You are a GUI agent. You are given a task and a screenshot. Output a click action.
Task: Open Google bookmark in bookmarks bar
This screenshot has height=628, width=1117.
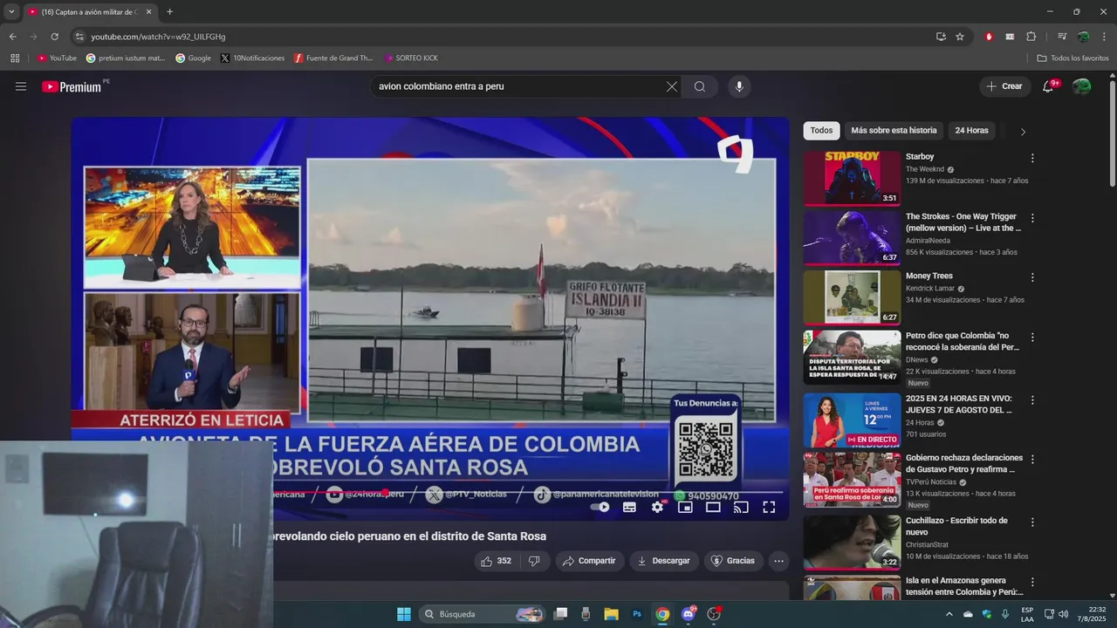coord(193,58)
